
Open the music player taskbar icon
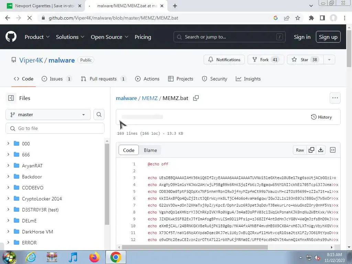click(73, 257)
